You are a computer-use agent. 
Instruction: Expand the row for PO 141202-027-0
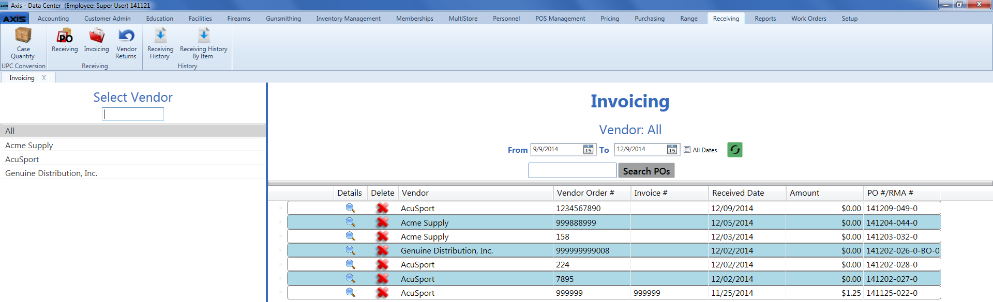281,278
